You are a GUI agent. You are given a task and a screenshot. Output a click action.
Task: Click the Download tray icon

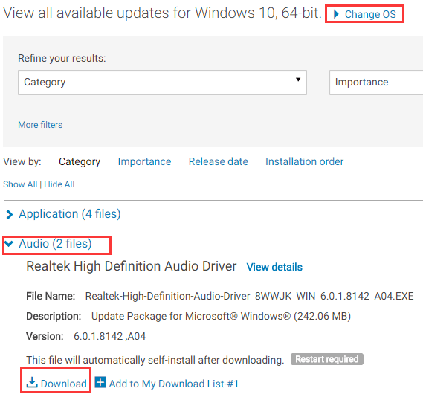(32, 382)
